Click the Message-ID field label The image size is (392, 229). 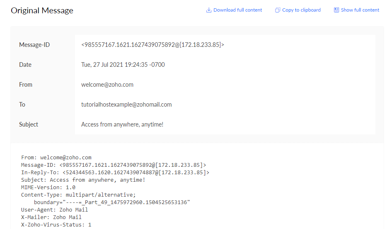34,45
